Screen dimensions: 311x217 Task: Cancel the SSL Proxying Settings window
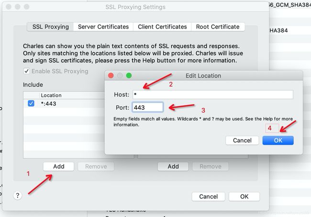[208, 196]
